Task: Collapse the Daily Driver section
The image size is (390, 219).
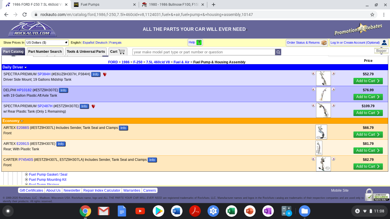Action: click(26, 68)
